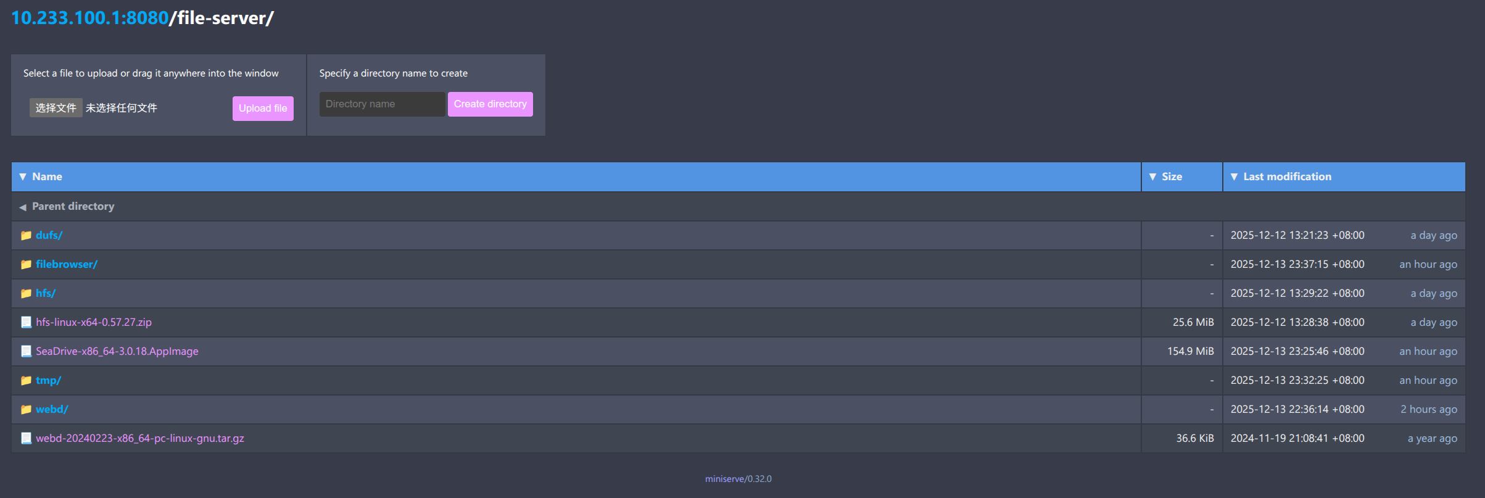The height and width of the screenshot is (498, 1485).
Task: Sort the listing by Name column
Action: tap(47, 176)
